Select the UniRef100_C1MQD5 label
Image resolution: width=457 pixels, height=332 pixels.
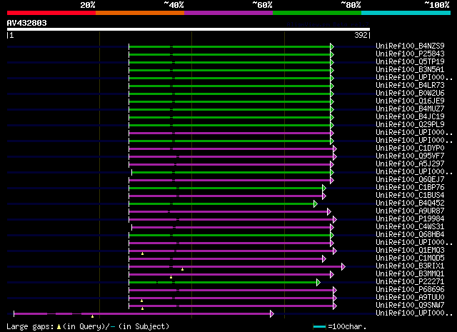[410, 258]
